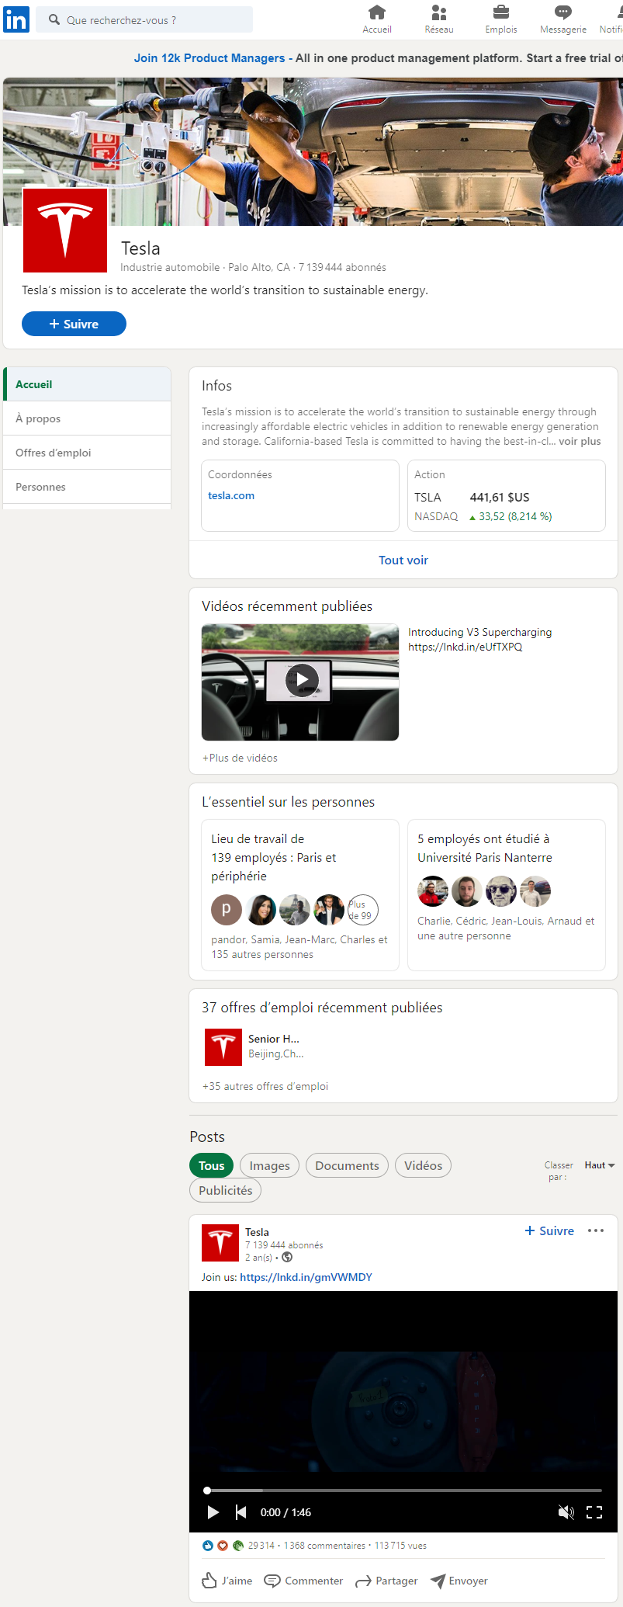This screenshot has width=623, height=1607.
Task: Click 'Tout voir' in Infos card
Action: [403, 560]
